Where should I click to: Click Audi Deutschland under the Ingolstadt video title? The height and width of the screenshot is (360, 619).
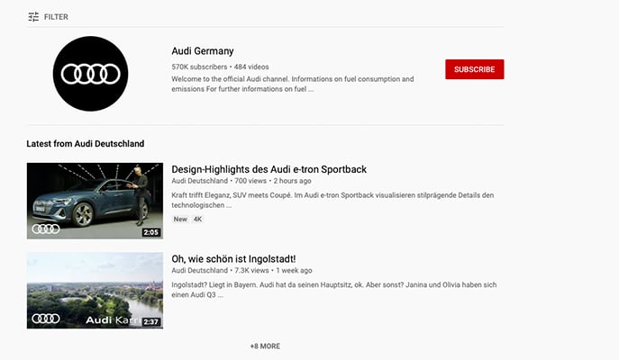point(200,270)
